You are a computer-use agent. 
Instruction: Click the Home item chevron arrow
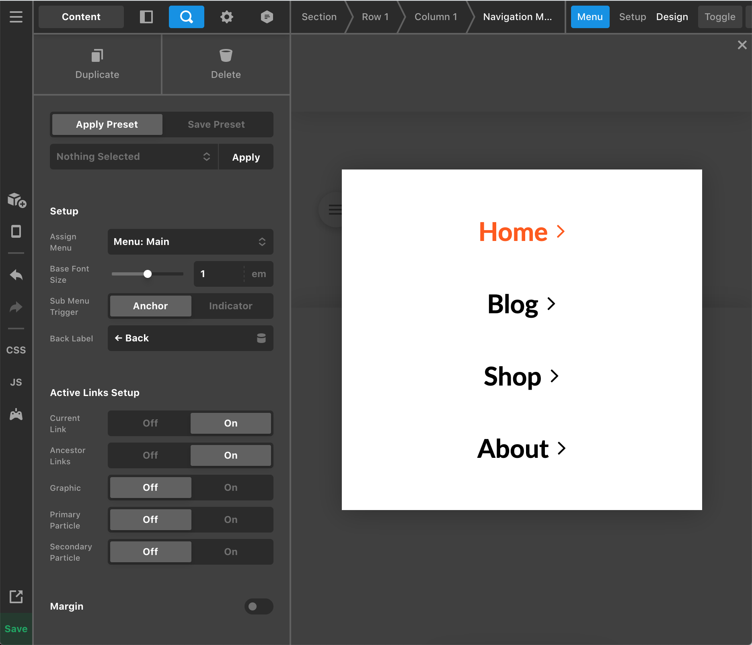click(x=561, y=231)
